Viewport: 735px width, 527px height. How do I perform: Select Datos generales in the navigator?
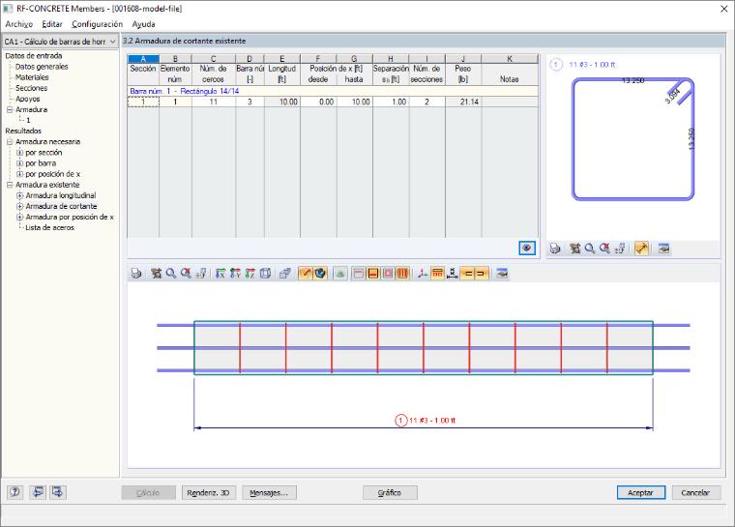42,67
